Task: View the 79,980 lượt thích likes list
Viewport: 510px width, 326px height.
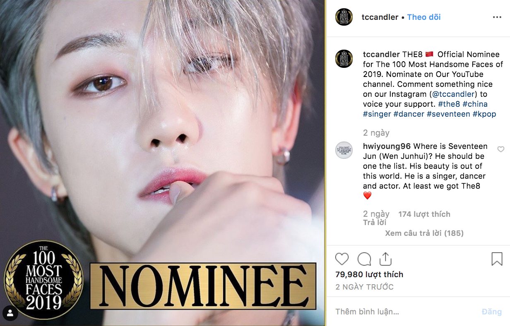Action: (369, 274)
